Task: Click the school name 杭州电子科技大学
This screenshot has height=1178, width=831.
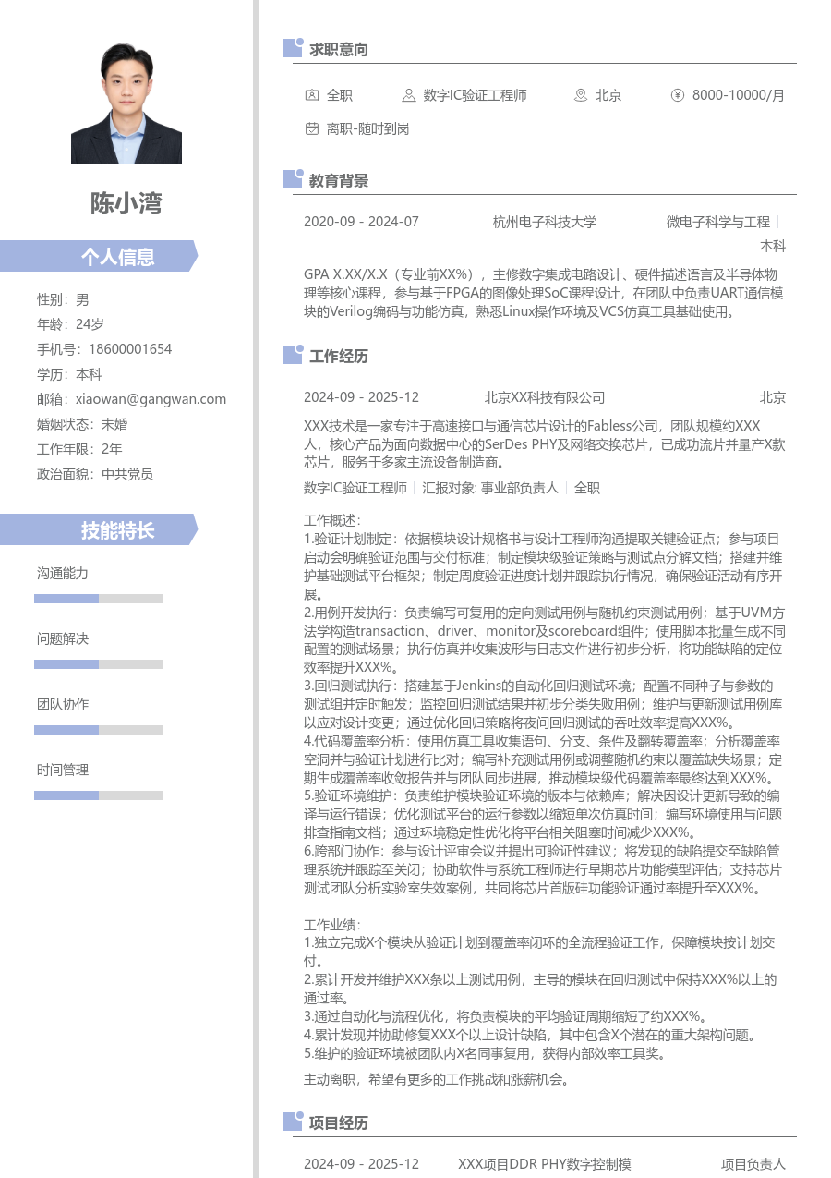Action: coord(546,222)
